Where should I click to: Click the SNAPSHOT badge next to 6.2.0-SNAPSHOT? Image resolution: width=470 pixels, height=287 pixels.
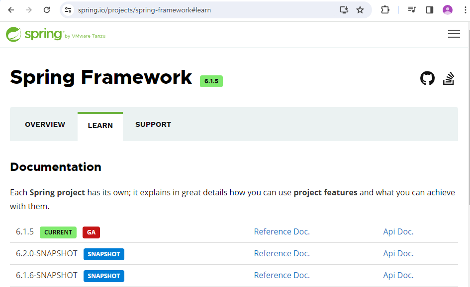(104, 254)
